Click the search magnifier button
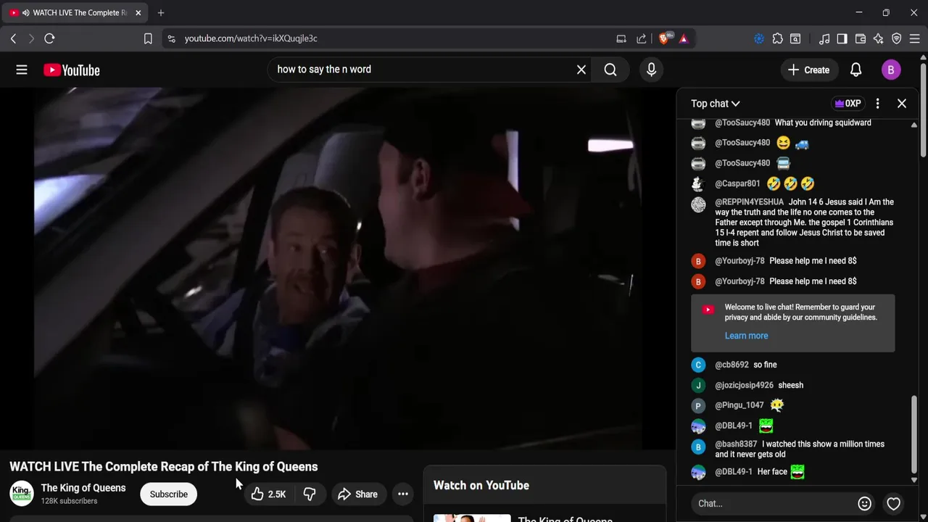The image size is (928, 522). tap(610, 70)
